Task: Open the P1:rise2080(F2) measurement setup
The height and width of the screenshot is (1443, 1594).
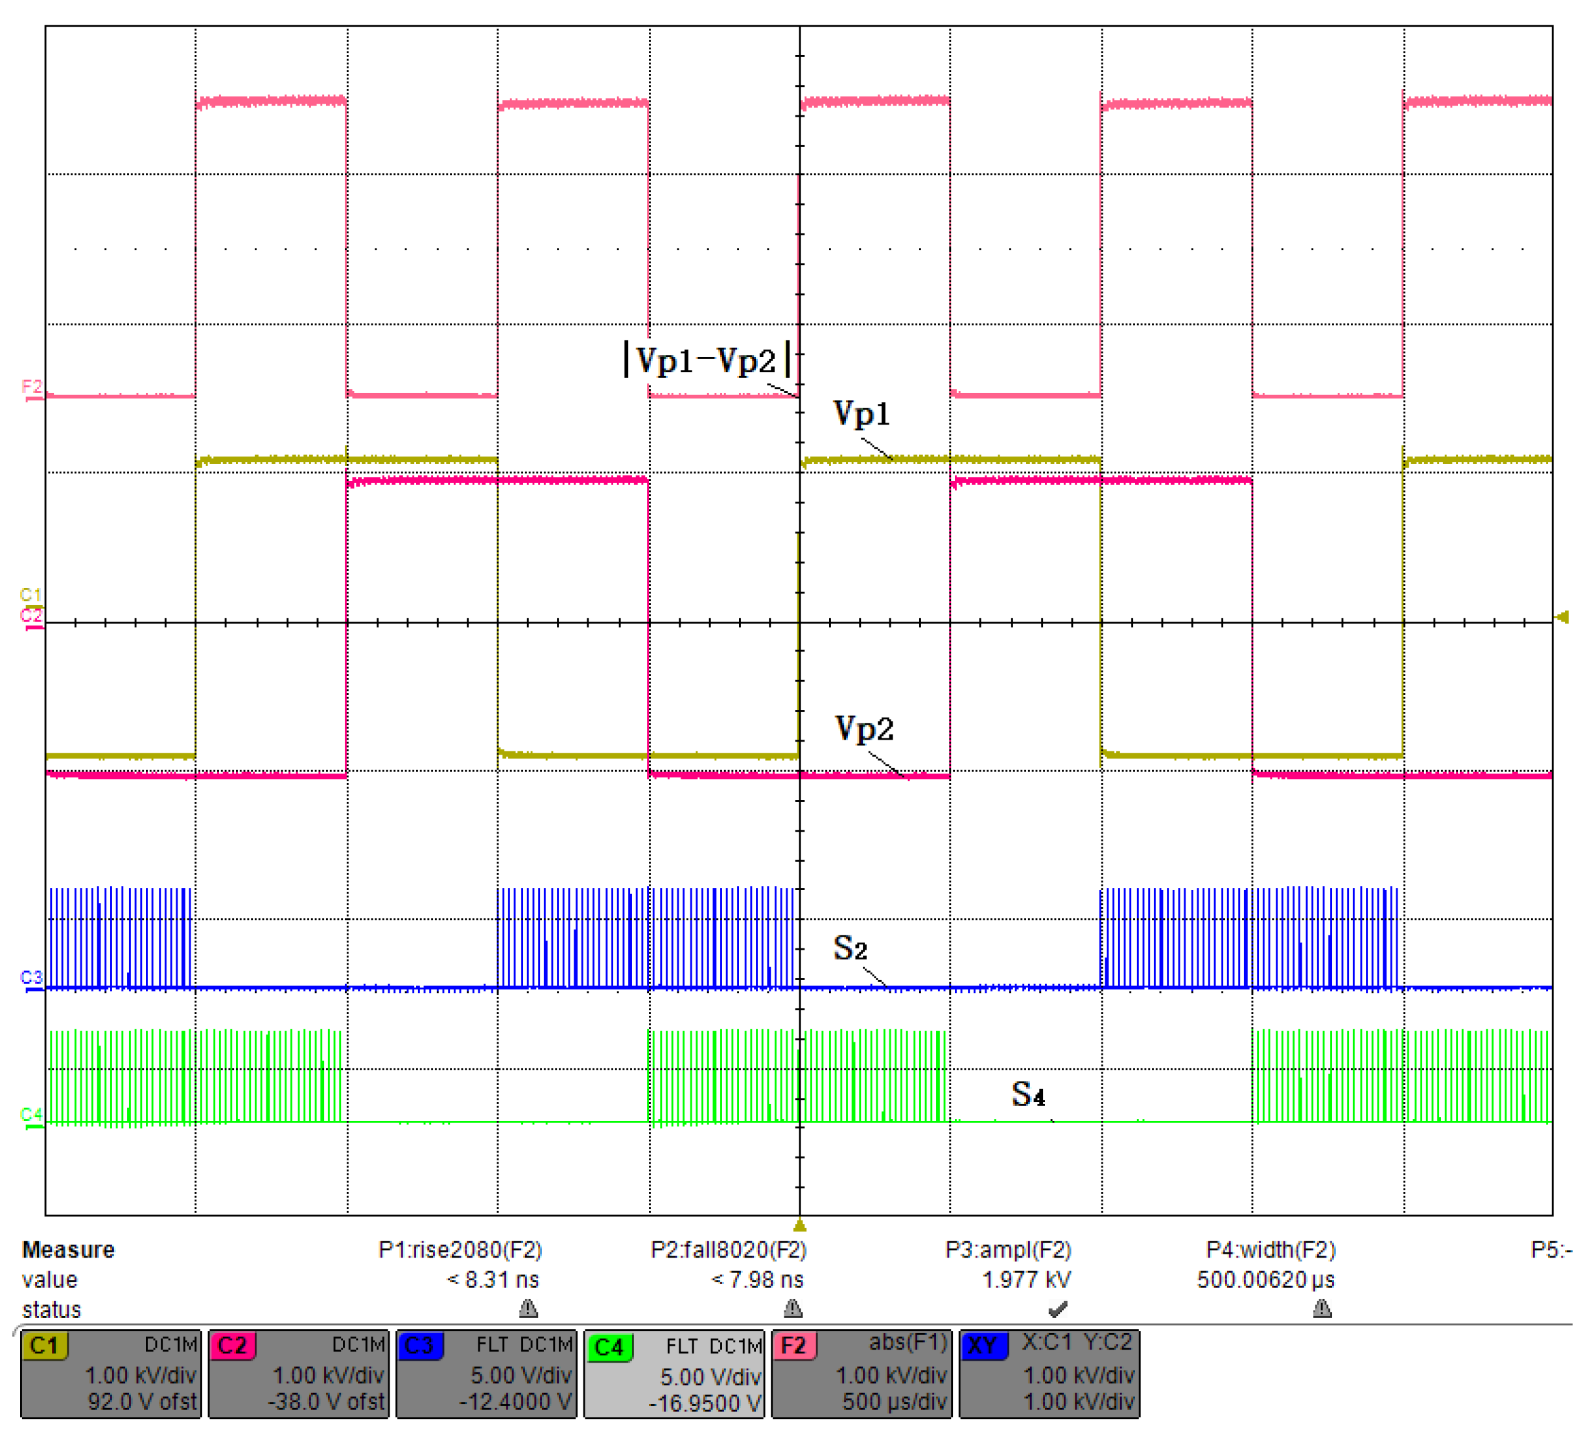Action: (x=460, y=1249)
